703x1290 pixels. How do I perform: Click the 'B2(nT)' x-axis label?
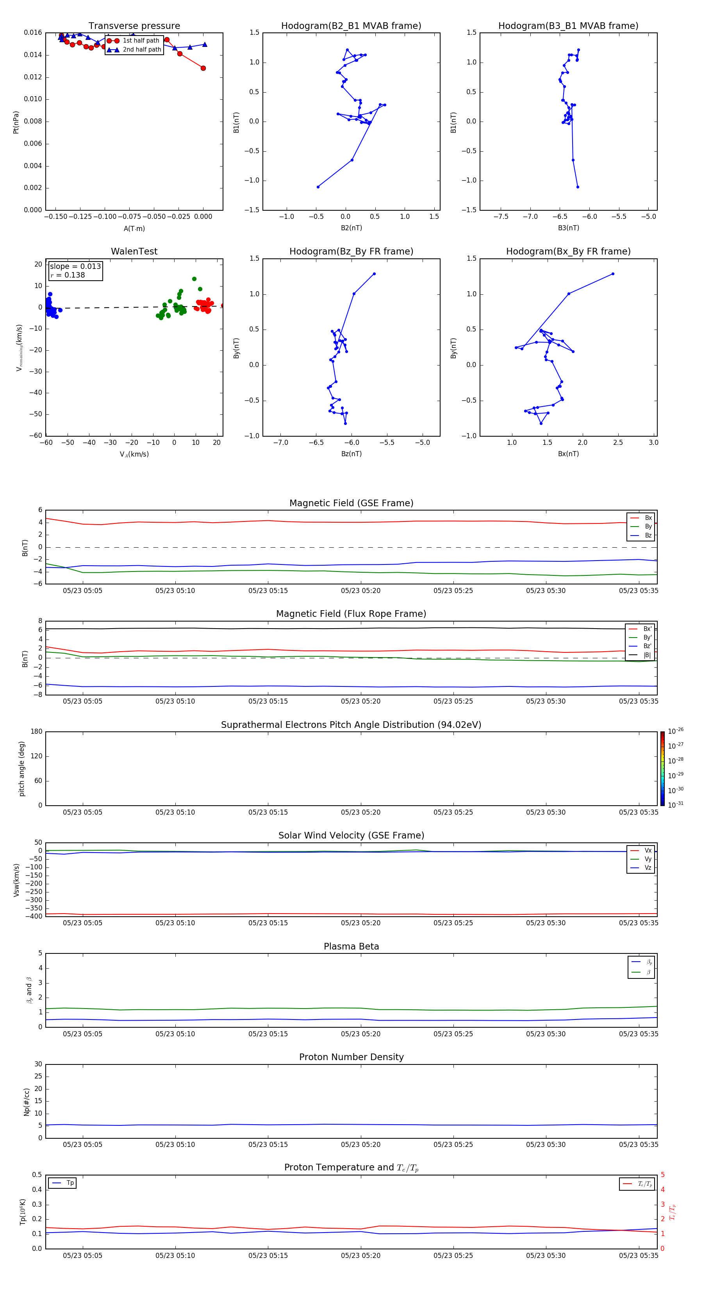coord(351,228)
